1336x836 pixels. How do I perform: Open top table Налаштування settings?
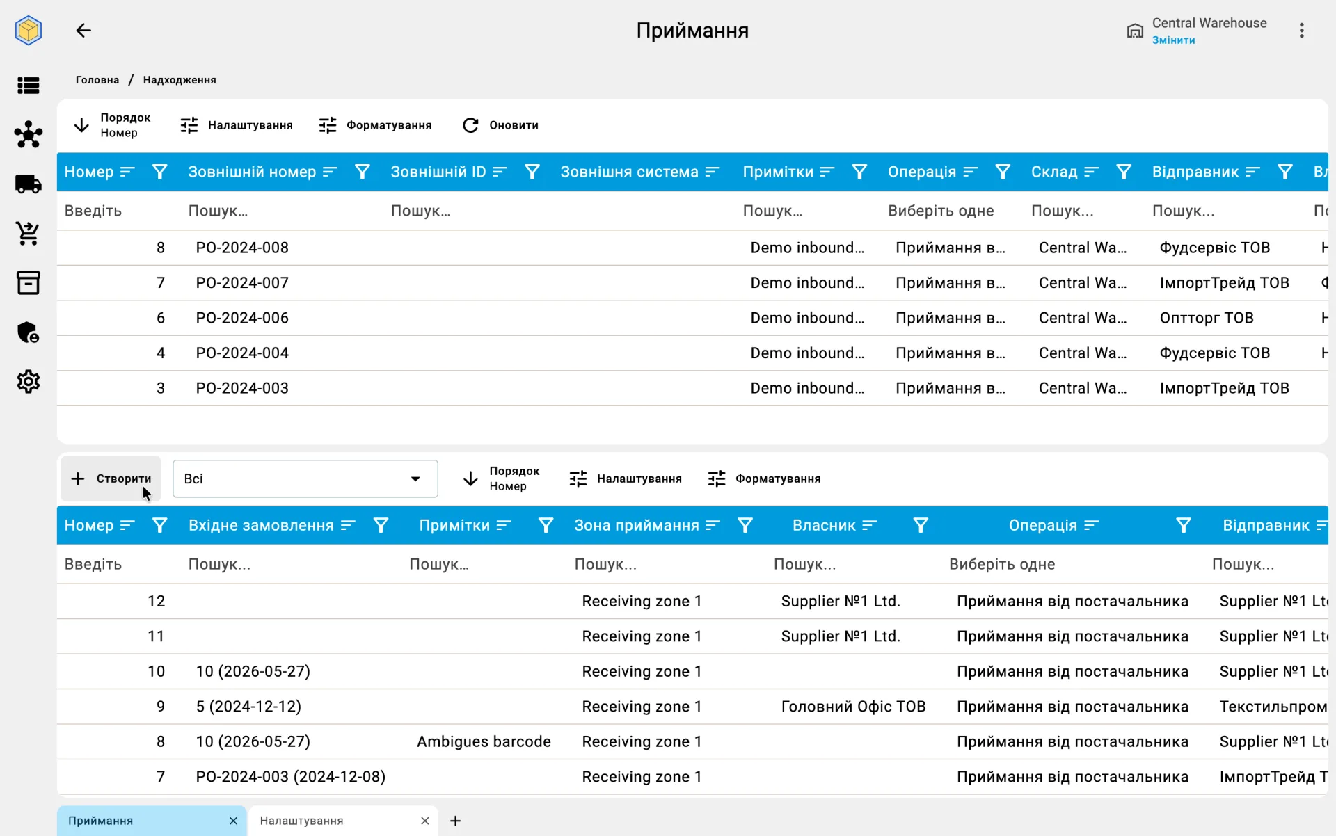coord(237,125)
